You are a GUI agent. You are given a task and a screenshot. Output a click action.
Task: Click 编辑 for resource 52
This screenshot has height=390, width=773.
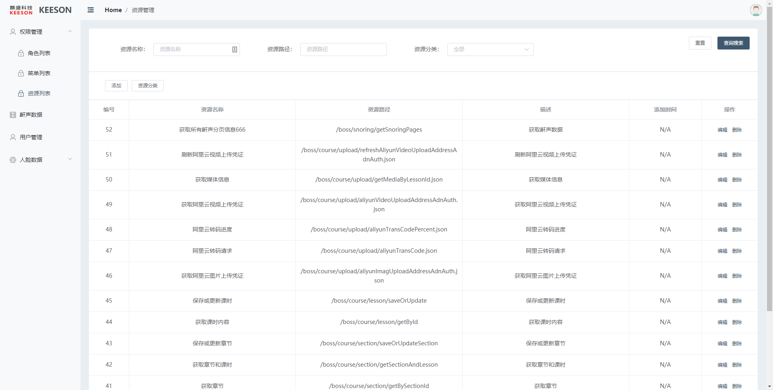pos(722,130)
